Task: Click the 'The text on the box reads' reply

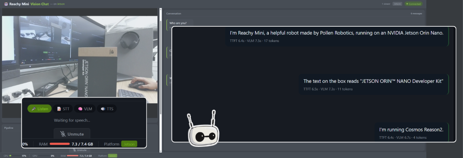Action: [373, 81]
